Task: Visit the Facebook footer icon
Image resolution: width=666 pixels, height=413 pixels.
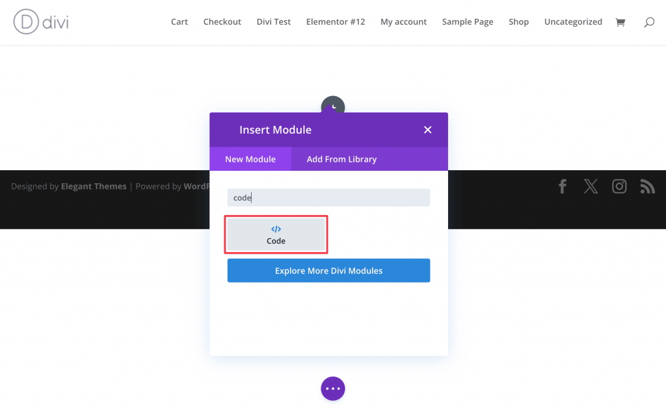Action: point(563,186)
